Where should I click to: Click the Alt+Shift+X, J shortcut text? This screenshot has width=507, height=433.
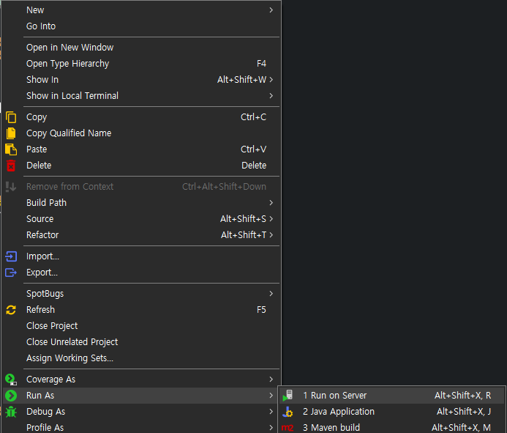464,412
